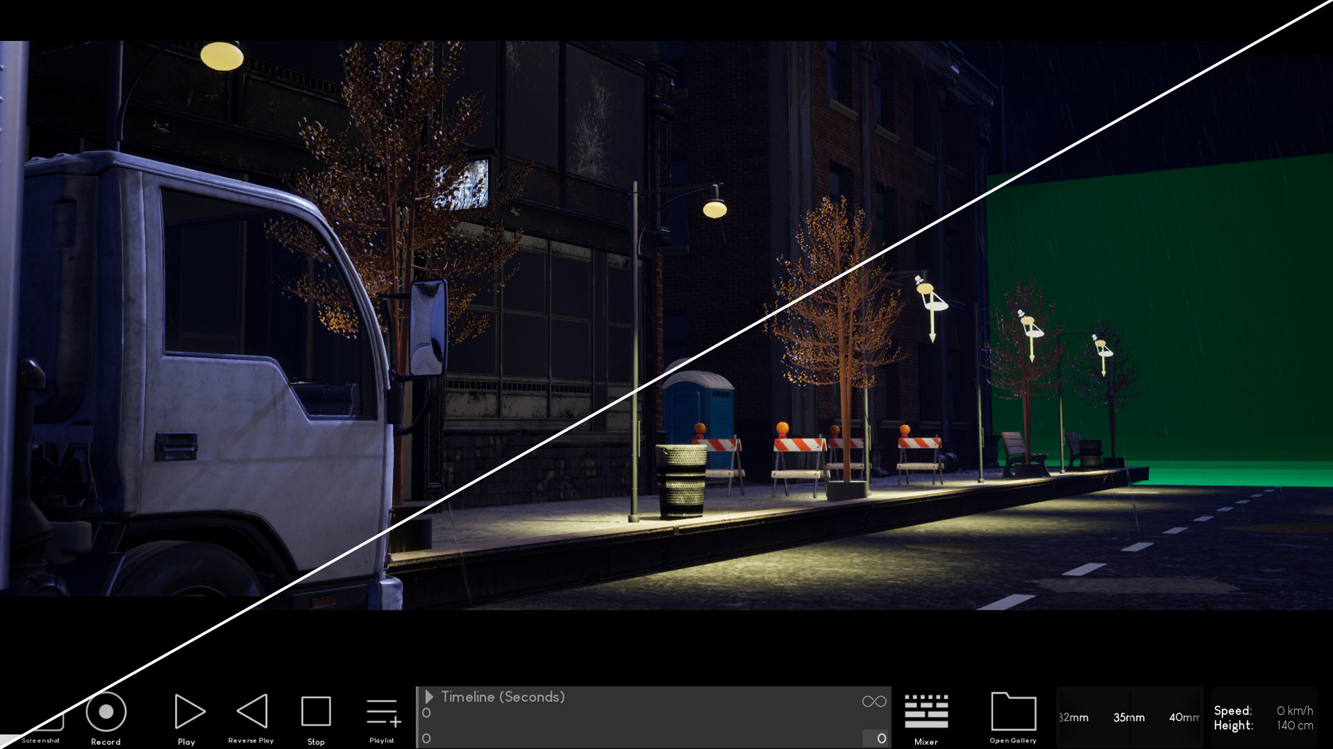Click the Speed readout display
The image size is (1333, 749).
click(x=1264, y=711)
